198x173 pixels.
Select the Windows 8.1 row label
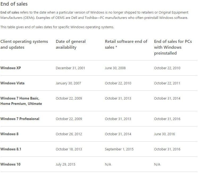(11, 149)
